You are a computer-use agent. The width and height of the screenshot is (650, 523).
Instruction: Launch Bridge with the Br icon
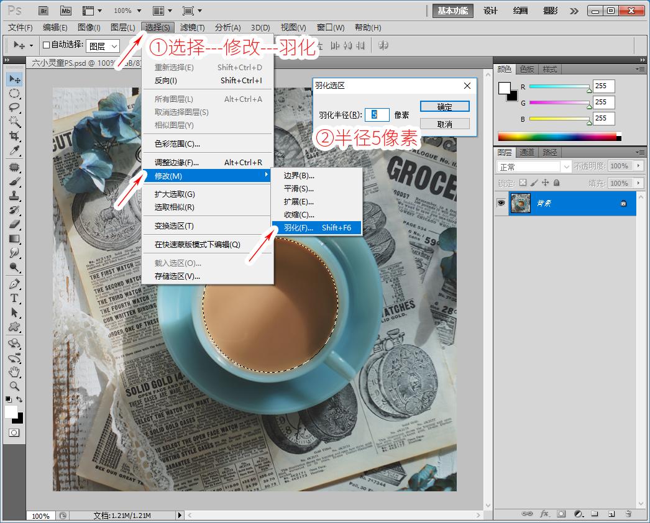click(x=43, y=11)
